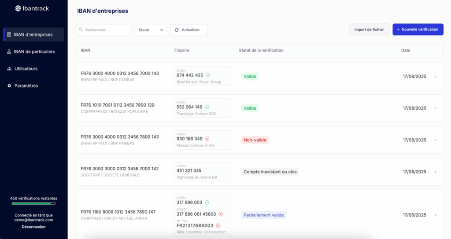
Task: Click the Import de fichier button
Action: pos(369,29)
